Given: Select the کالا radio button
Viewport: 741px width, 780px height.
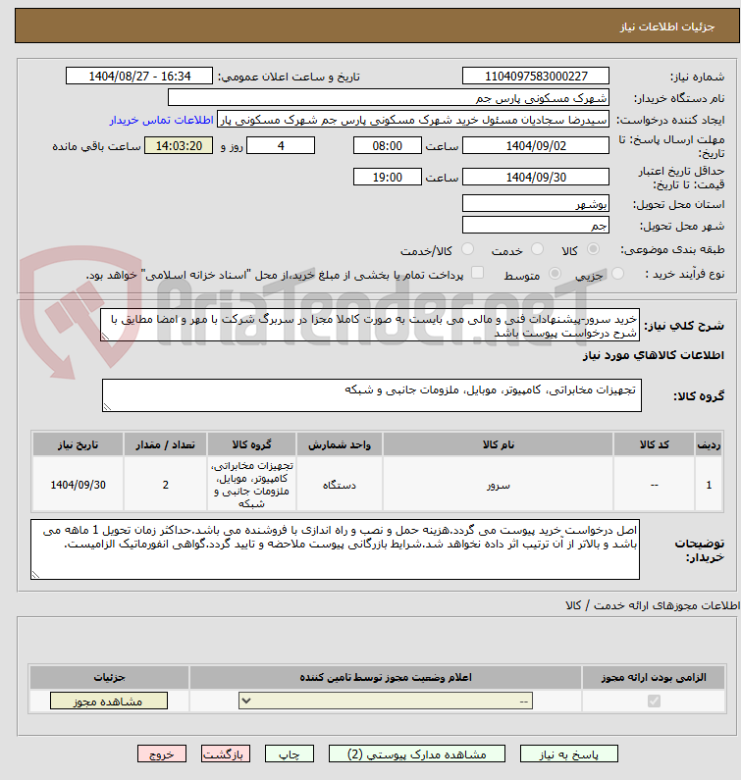Looking at the screenshot, I should pyautogui.click(x=593, y=249).
